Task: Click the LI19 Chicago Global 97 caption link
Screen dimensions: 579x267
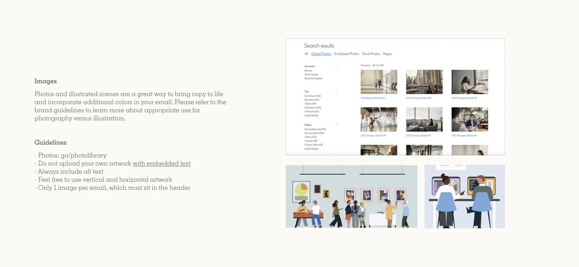Action: pos(419,136)
